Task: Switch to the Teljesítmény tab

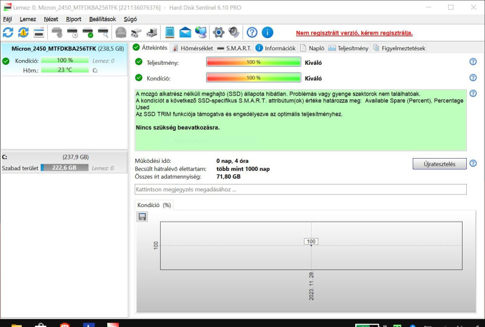Action: pos(348,48)
